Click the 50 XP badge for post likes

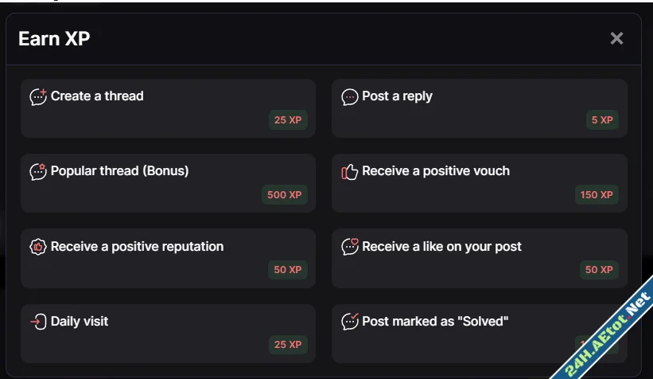(599, 270)
